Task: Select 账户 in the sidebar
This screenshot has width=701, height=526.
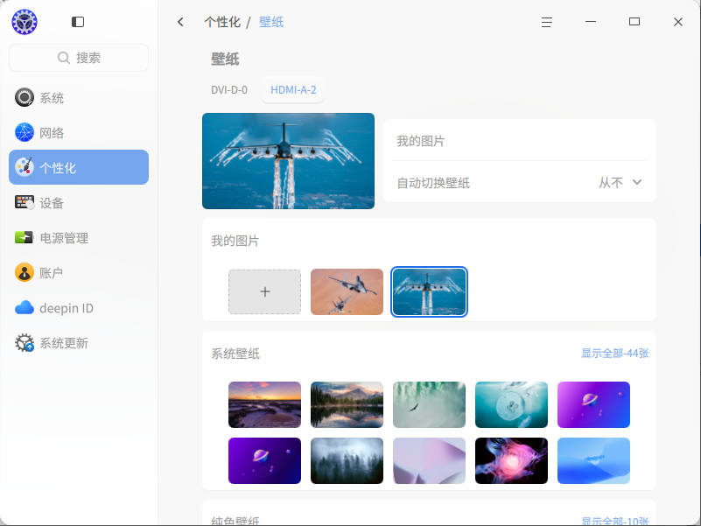Action: [79, 272]
